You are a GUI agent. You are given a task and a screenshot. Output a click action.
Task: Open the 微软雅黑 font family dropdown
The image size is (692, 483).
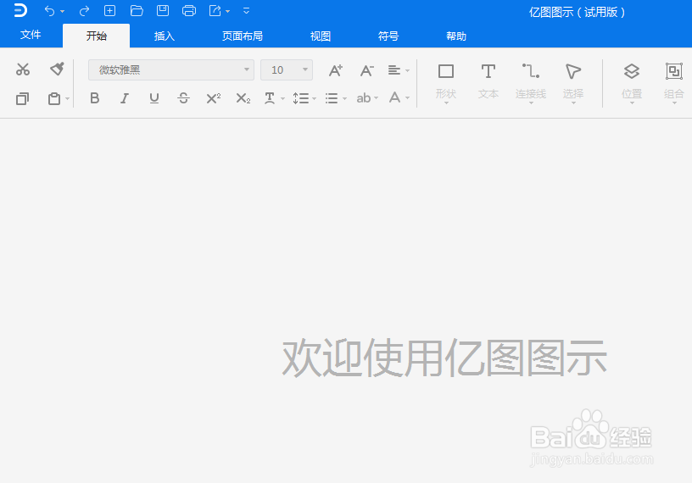171,70
